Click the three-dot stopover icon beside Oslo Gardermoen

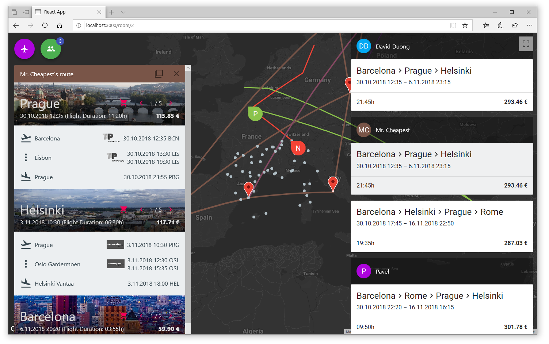tap(26, 264)
